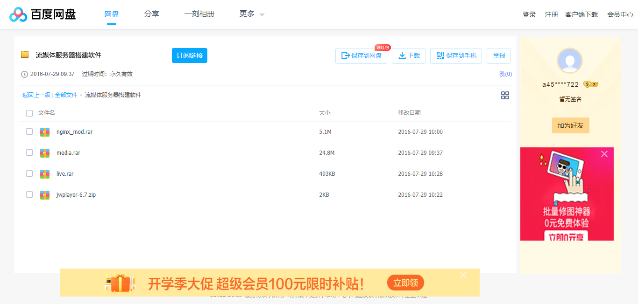Click 立即领 on the promotion banner
This screenshot has width=638, height=304.
click(x=405, y=283)
